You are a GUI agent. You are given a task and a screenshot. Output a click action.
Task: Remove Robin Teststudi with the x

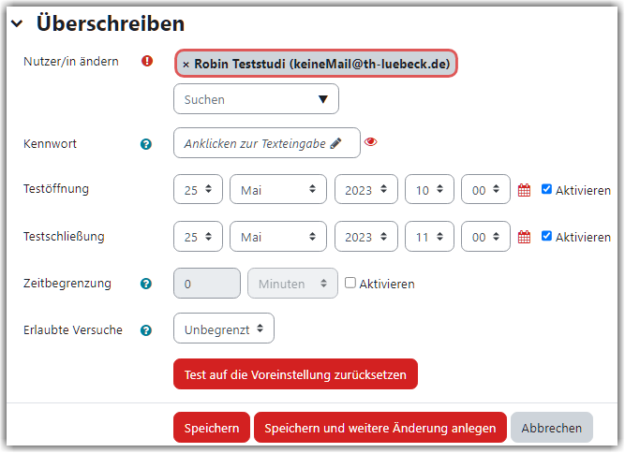tap(186, 64)
